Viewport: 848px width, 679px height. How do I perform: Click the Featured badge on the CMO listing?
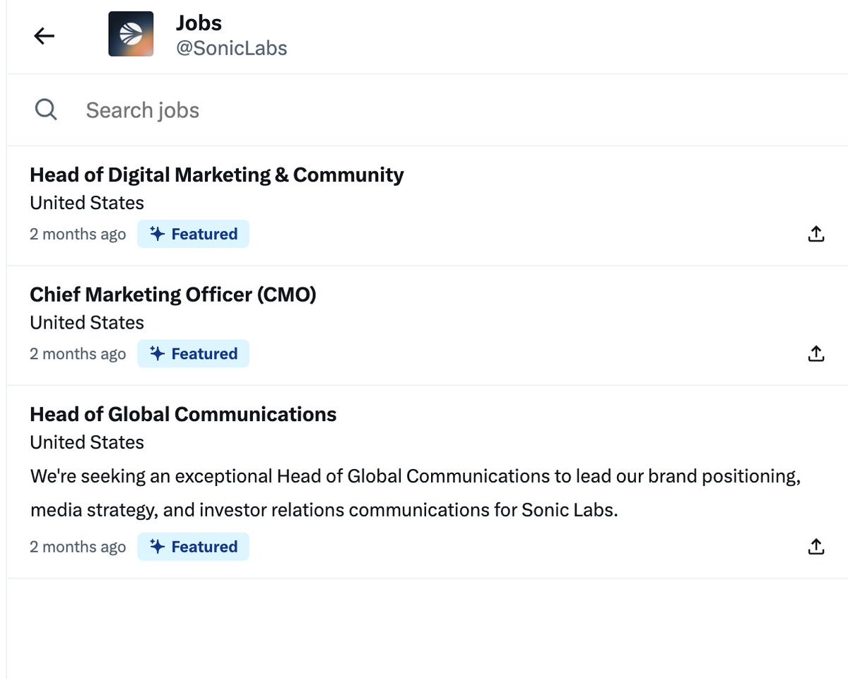point(194,353)
